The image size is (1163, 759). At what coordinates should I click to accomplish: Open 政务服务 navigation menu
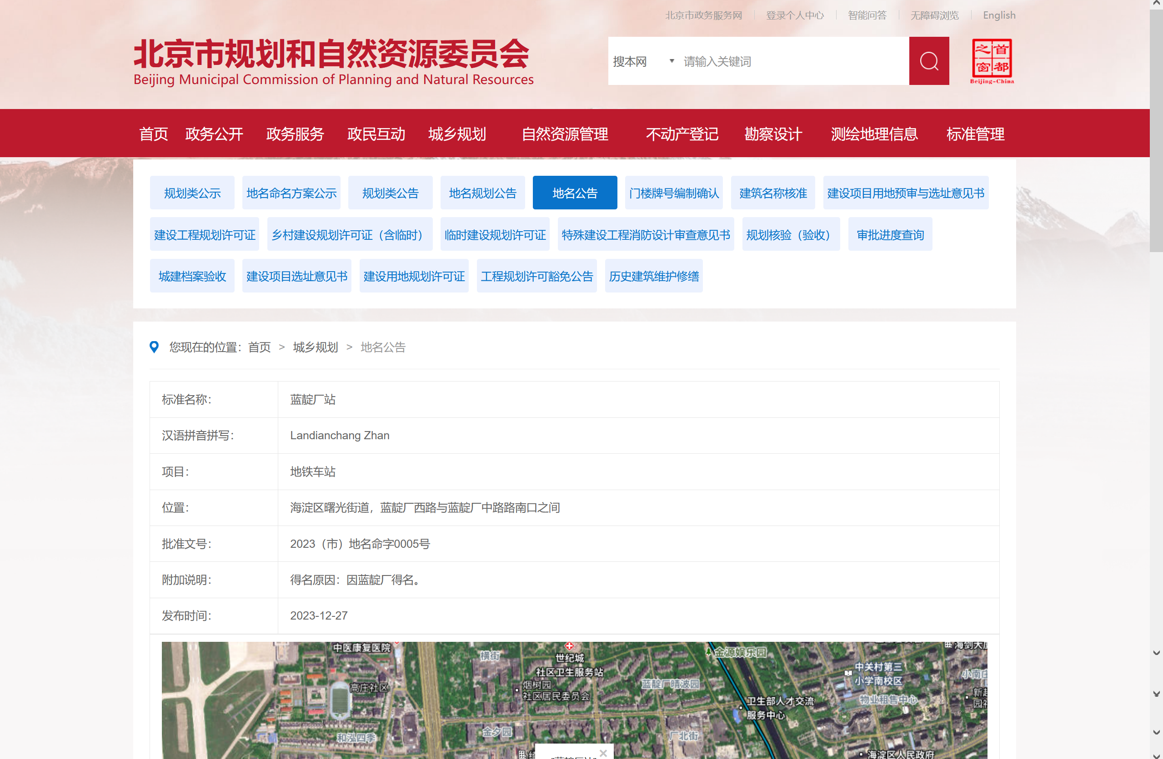pos(295,134)
